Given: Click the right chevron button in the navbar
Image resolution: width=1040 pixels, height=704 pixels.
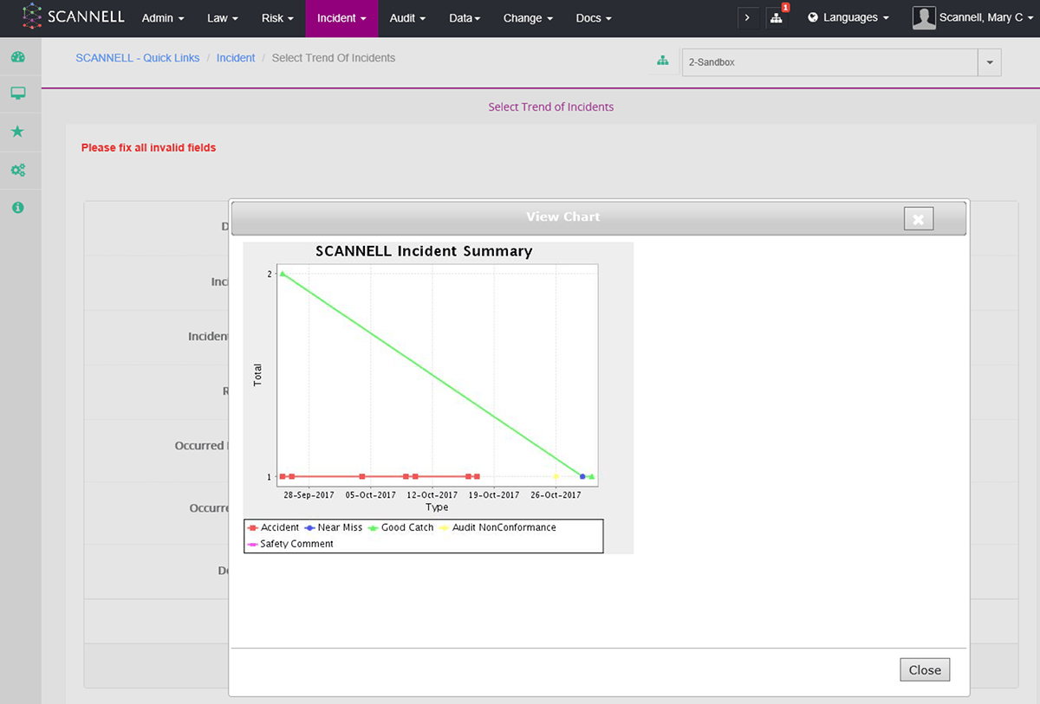Looking at the screenshot, I should (747, 17).
